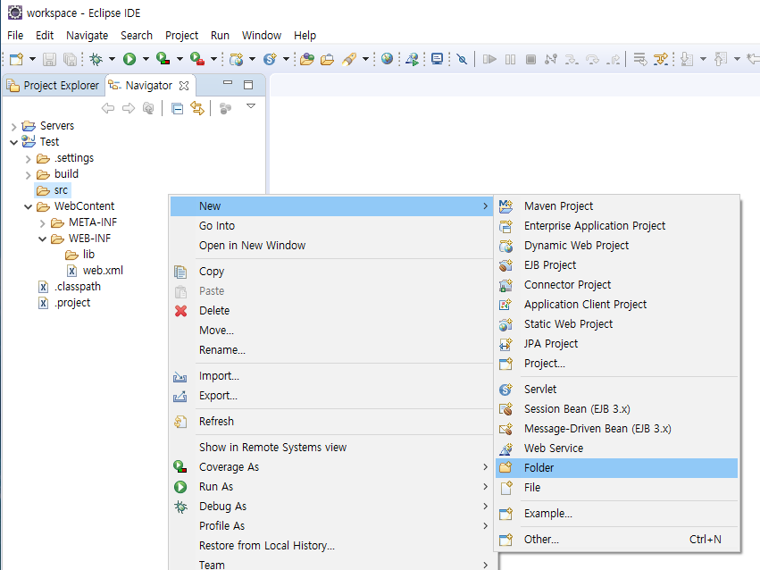Click the Navigator Back arrow icon
This screenshot has height=570, width=760.
point(108,108)
